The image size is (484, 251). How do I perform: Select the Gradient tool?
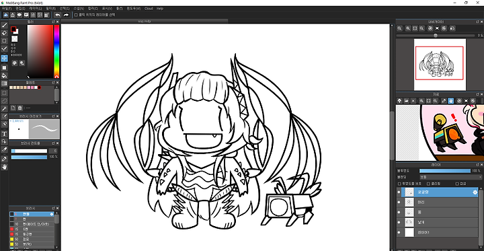pyautogui.click(x=4, y=83)
